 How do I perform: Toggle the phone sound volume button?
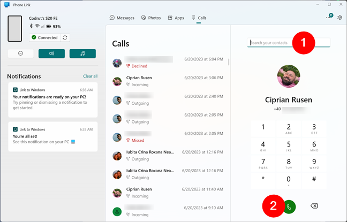51,53
